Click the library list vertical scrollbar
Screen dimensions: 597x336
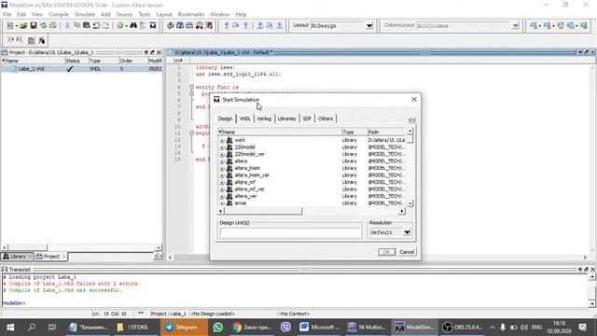coord(410,168)
